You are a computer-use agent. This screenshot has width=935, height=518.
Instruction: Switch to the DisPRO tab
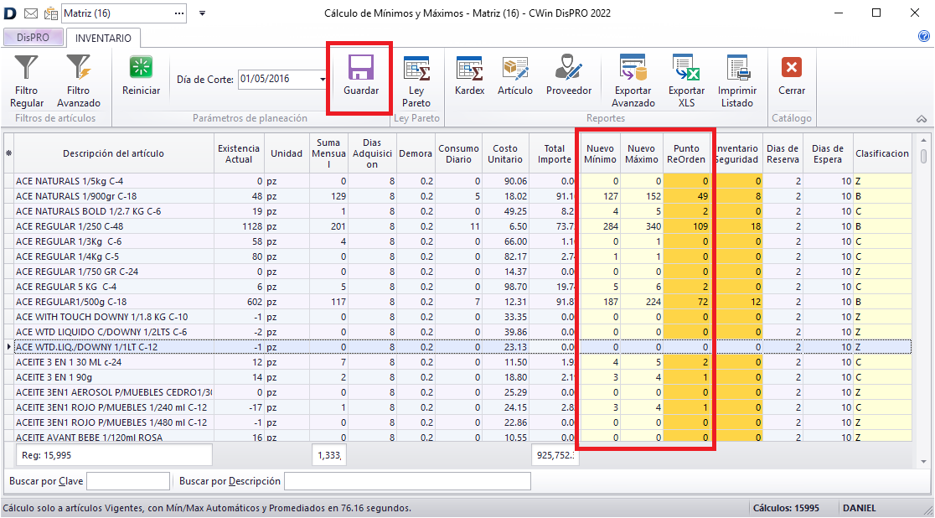pos(33,38)
